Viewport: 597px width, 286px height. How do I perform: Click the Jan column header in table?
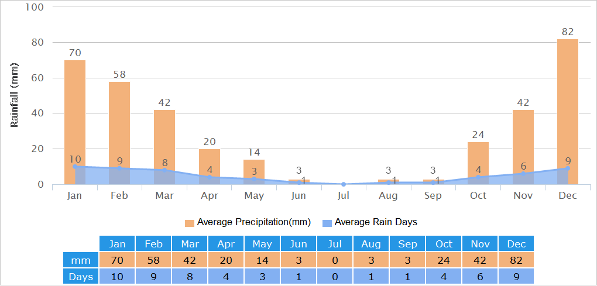[117, 243]
